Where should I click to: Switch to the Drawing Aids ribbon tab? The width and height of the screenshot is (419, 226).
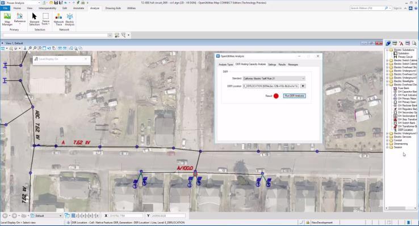tap(113, 8)
